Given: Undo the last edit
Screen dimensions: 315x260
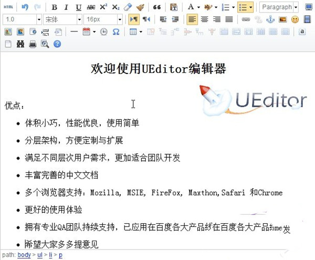Looking at the screenshot, I should pos(25,7).
